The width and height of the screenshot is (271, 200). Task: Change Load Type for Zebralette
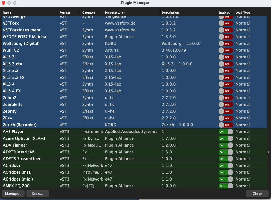pyautogui.click(x=243, y=105)
